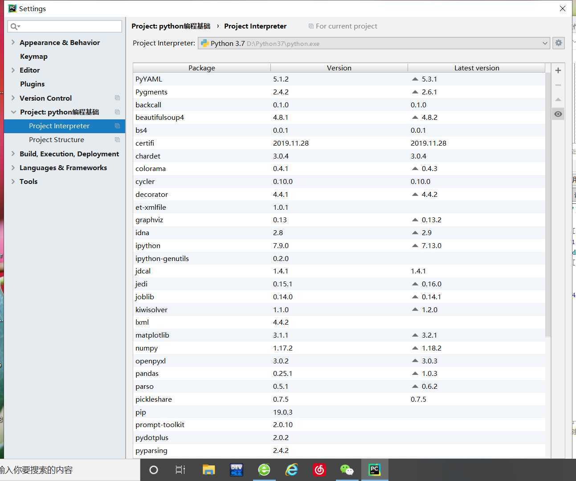Expand Appearance & Behavior section
576x481 pixels.
point(13,42)
